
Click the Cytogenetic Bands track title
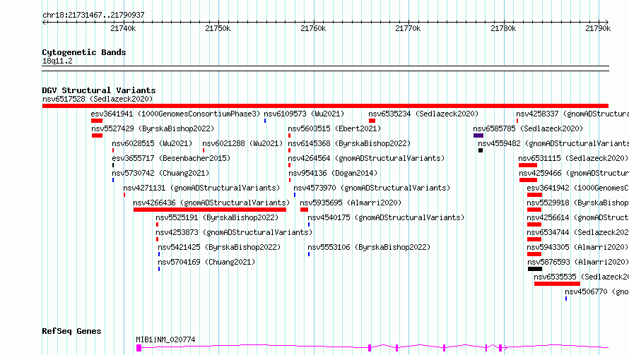pyautogui.click(x=84, y=52)
